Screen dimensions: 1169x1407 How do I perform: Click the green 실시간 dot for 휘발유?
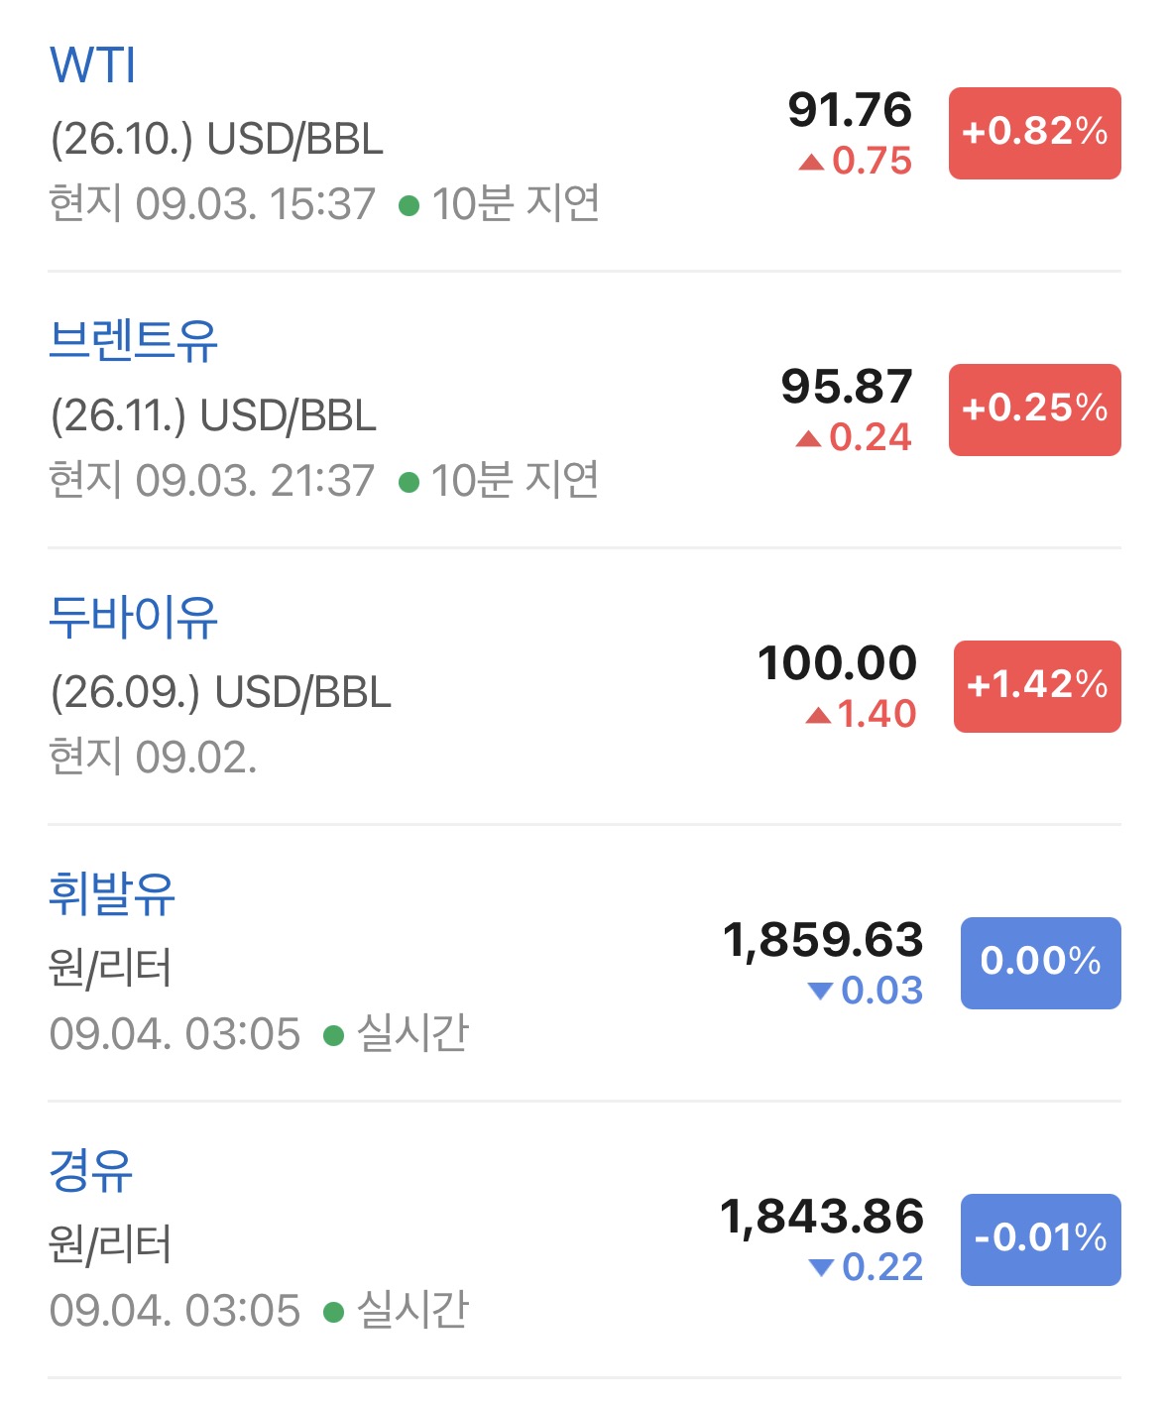334,1036
